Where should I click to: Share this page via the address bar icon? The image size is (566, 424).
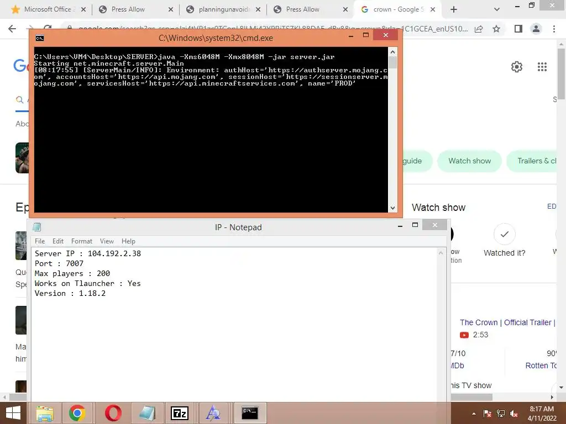click(x=479, y=29)
